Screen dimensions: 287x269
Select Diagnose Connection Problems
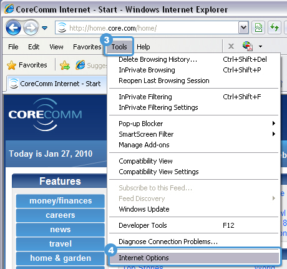pos(194,242)
